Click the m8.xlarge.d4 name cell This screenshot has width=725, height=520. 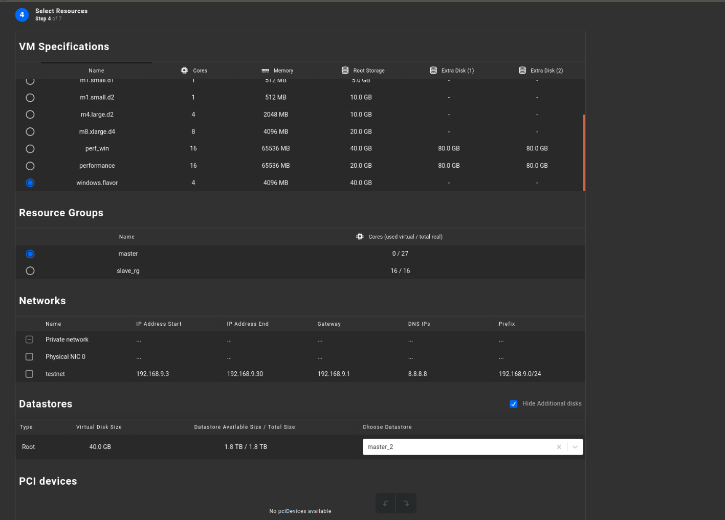97,131
